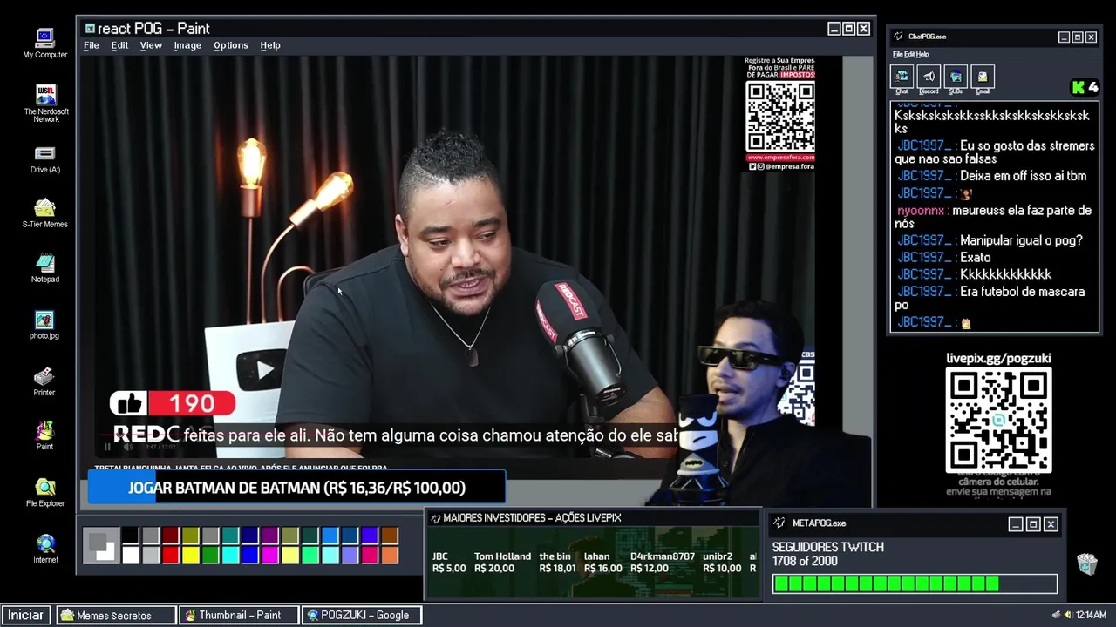Open Image menu in Paint

[187, 45]
